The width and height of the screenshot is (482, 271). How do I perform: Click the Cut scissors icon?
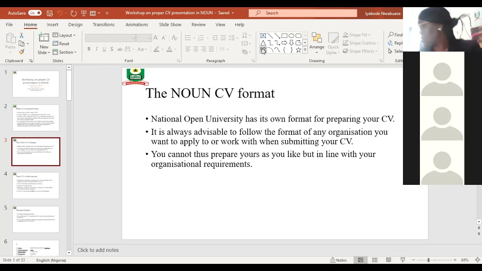[21, 35]
